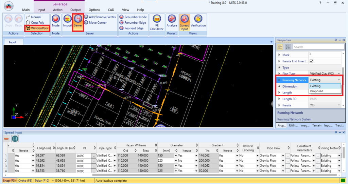Select the WindowPoly selection mode
The height and width of the screenshot is (184, 348).
click(37, 28)
